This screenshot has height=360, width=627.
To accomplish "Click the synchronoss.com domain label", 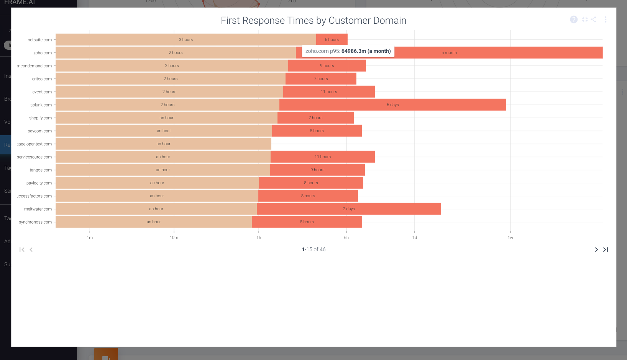I will 35,222.
